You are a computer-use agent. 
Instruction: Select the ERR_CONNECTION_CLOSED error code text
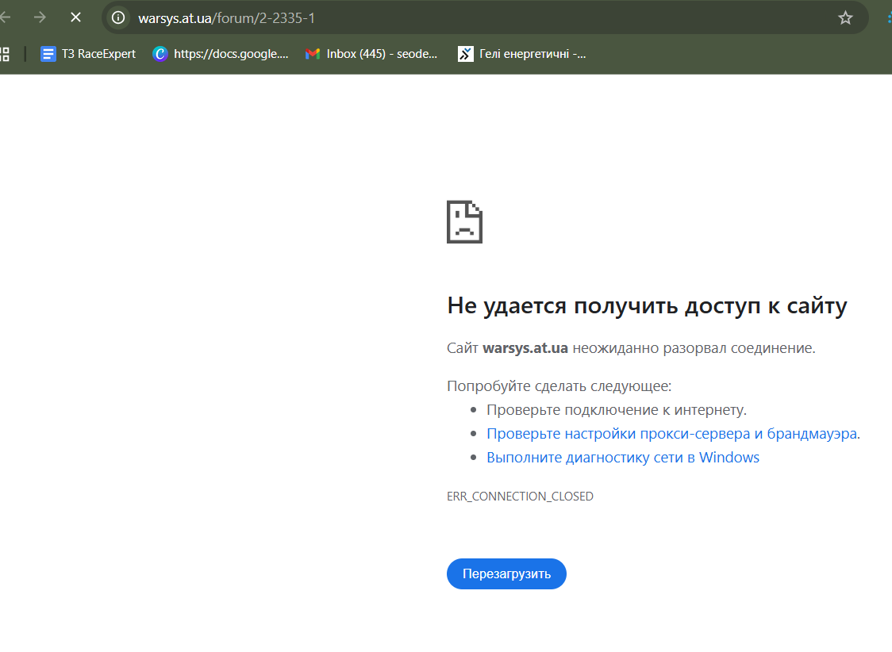[520, 497]
